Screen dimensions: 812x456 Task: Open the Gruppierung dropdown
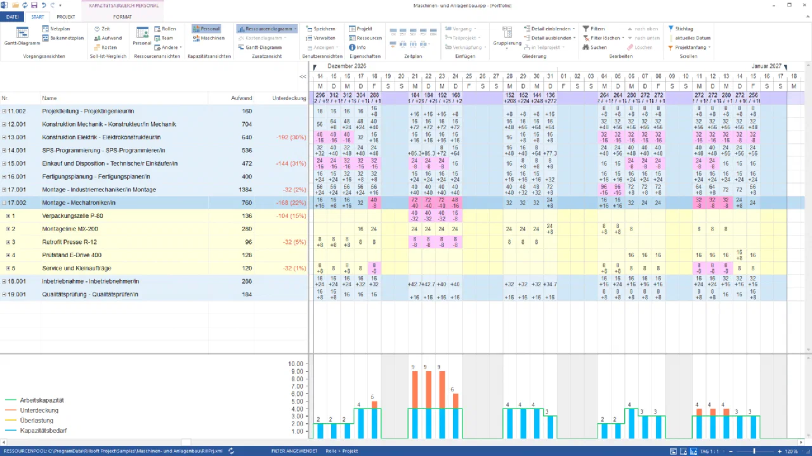[x=507, y=37]
